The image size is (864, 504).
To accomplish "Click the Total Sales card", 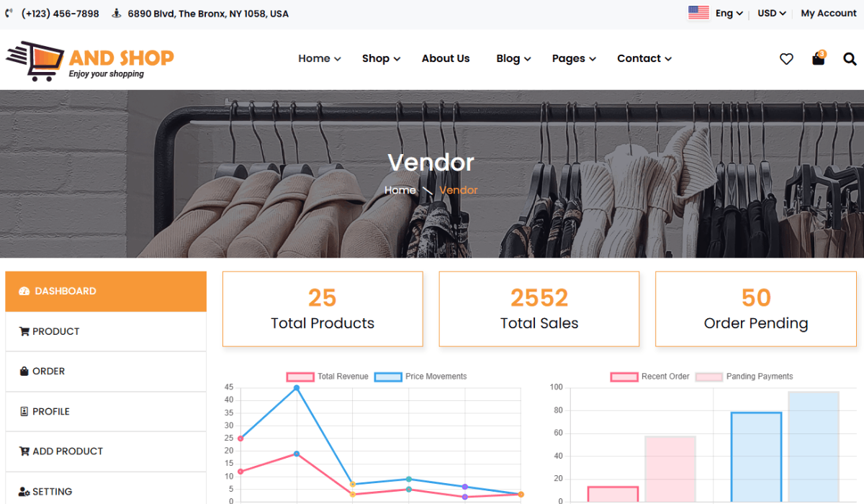I will pos(539,309).
